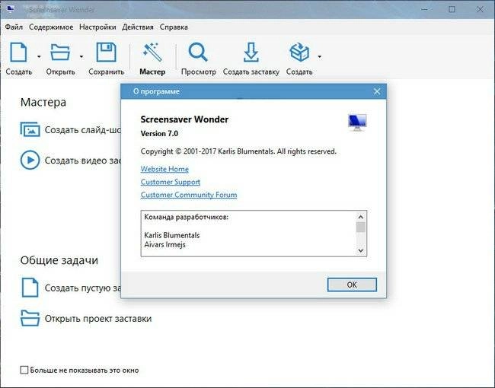Click Открыть проект заставки task
495x388 pixels.
click(98, 319)
